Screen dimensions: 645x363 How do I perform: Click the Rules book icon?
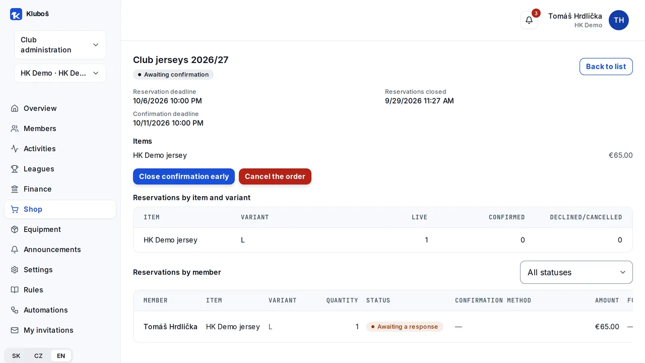15,290
